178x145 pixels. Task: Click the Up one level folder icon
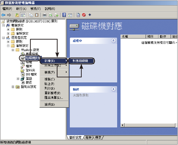click(17, 15)
